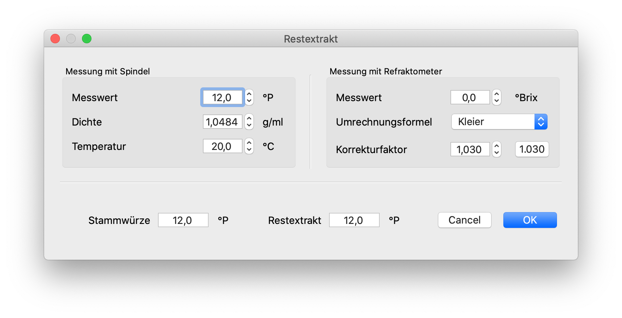Increase Korrekturfaktor with stepper up arrow

[x=497, y=146]
